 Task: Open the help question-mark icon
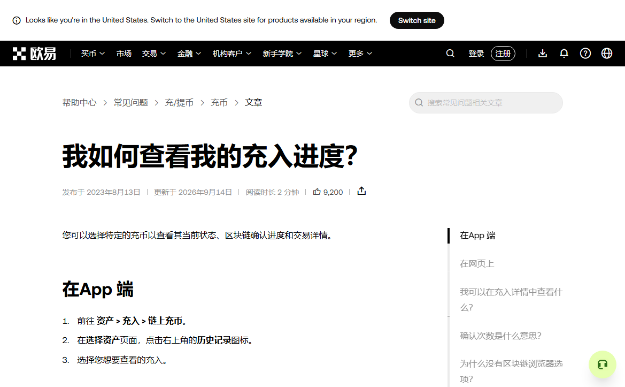[585, 54]
